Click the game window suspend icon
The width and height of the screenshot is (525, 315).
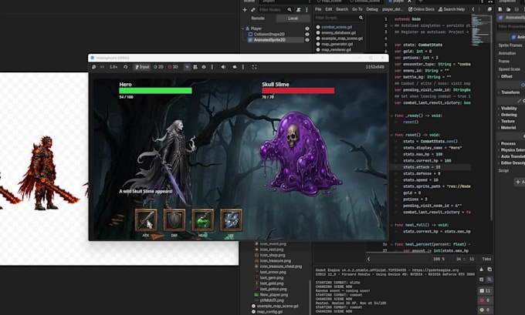point(93,67)
